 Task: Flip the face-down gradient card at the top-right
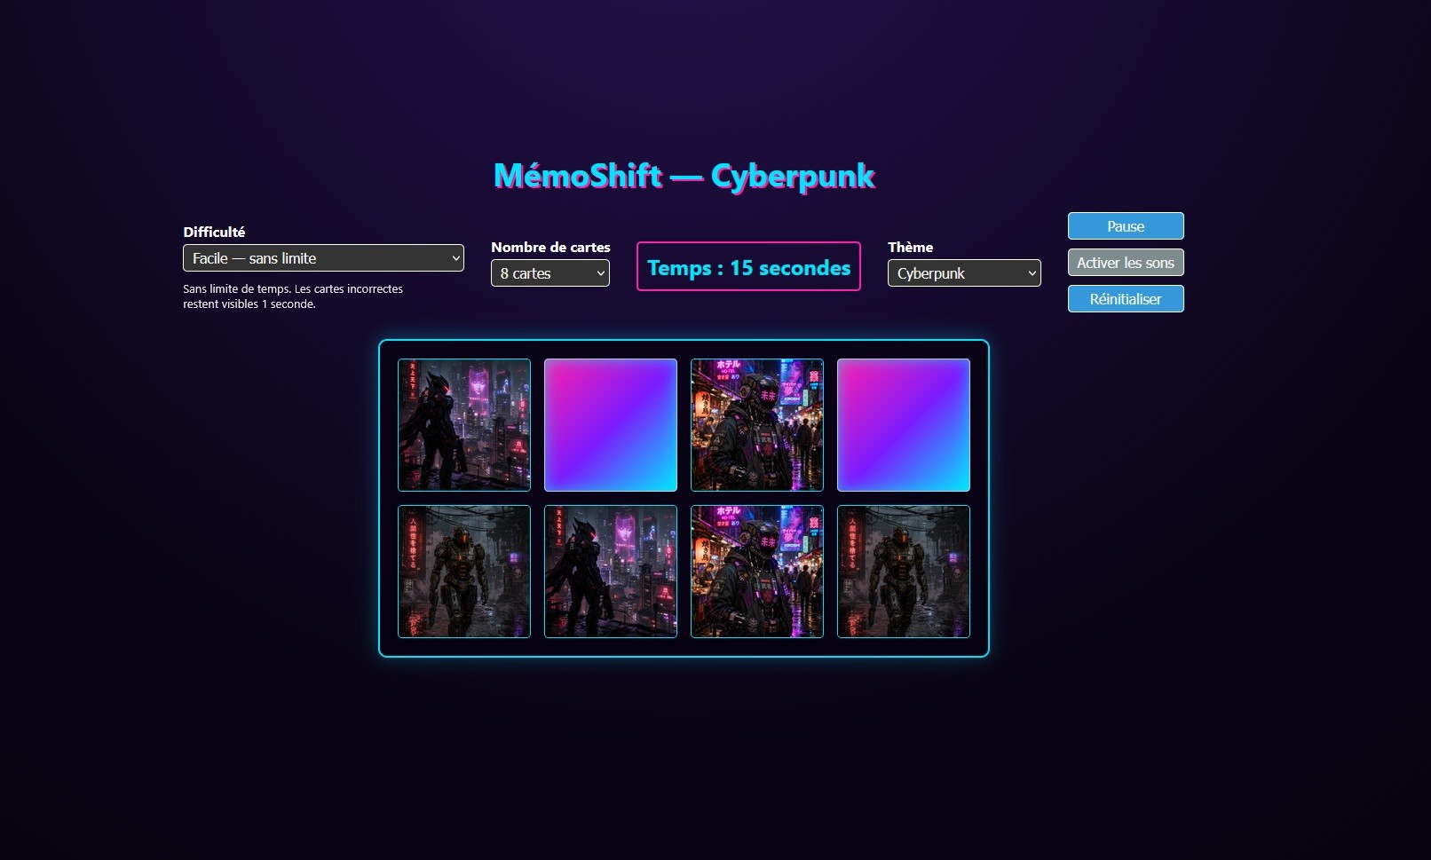[x=904, y=425]
